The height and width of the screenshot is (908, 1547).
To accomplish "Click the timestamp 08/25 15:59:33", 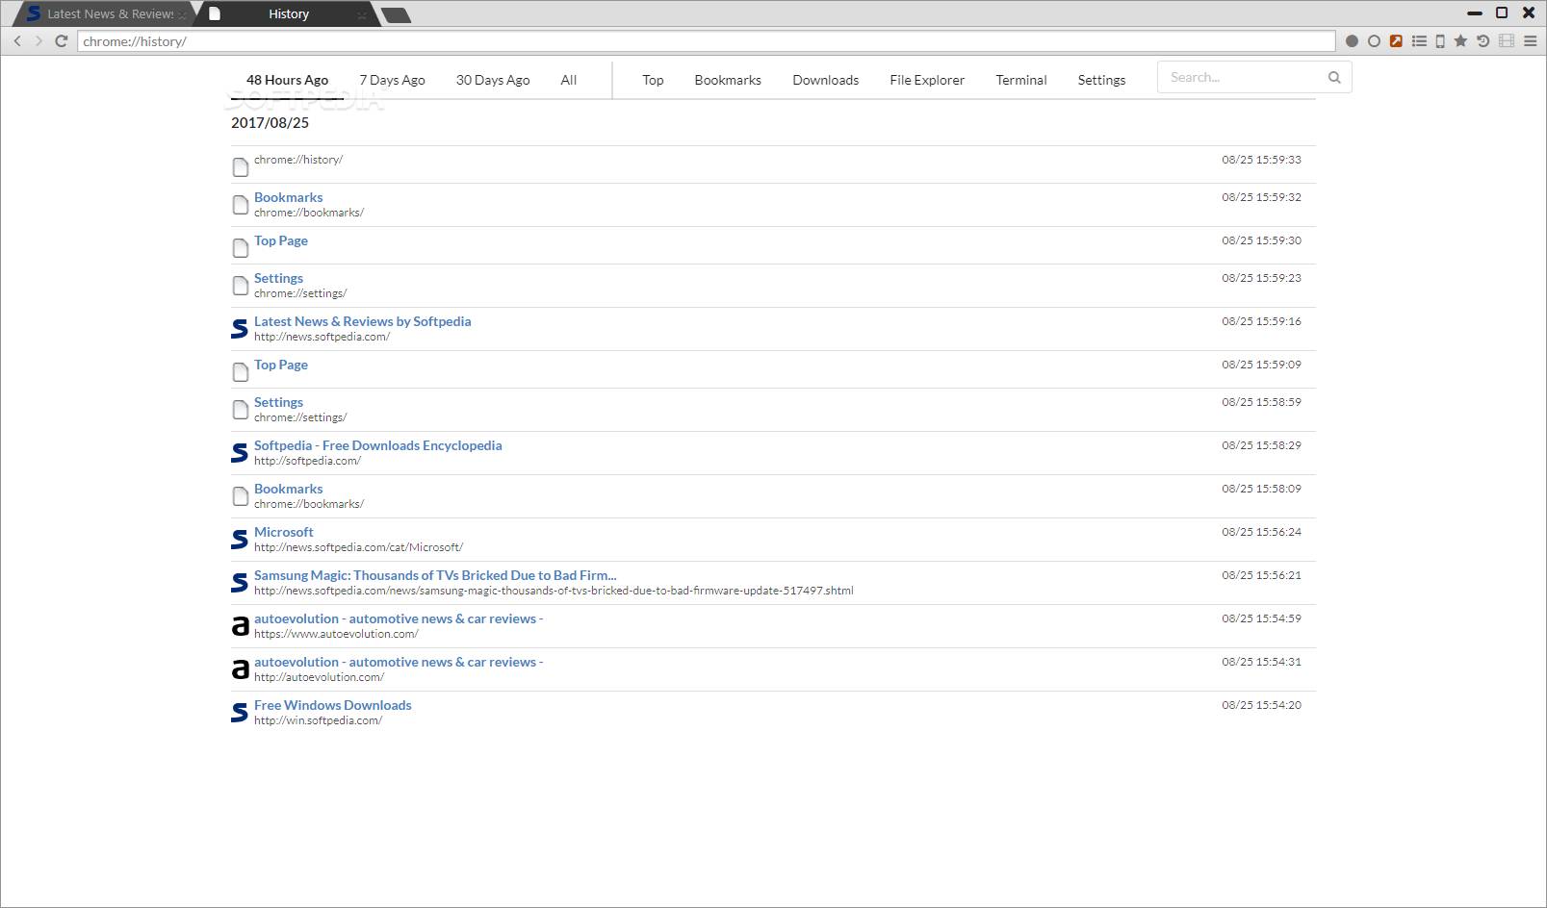I will click(x=1261, y=160).
